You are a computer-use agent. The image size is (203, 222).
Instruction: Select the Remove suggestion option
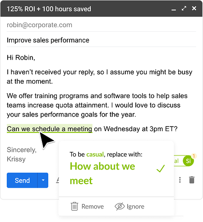click(x=87, y=206)
